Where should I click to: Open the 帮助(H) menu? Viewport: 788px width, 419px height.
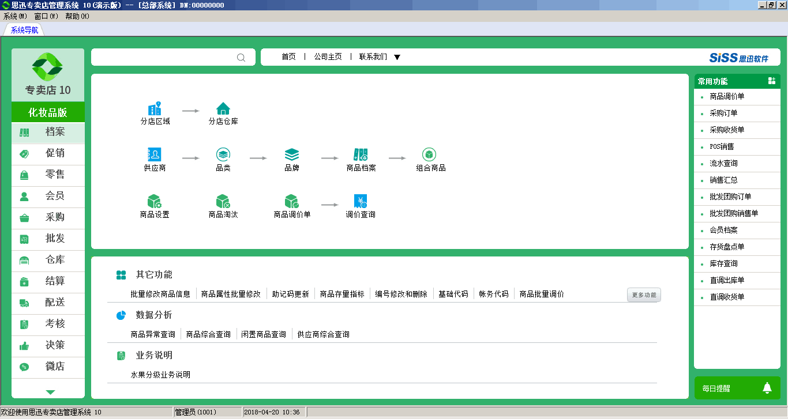point(77,16)
